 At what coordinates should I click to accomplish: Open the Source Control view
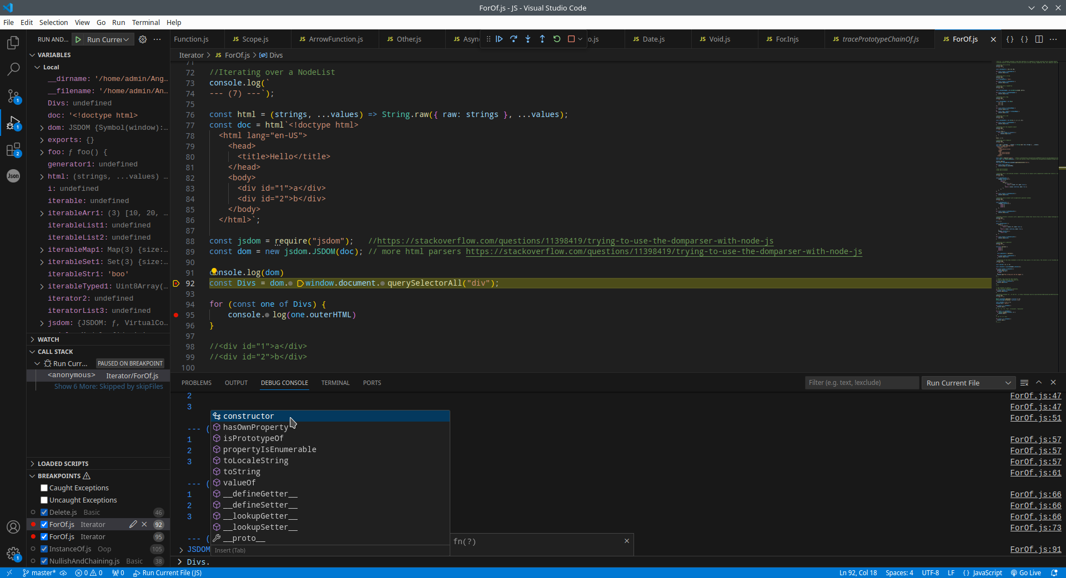(x=13, y=96)
